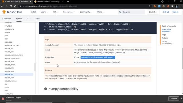Open reduce_mean in sidebar
Viewport: 183px width, 103px height.
10,65
